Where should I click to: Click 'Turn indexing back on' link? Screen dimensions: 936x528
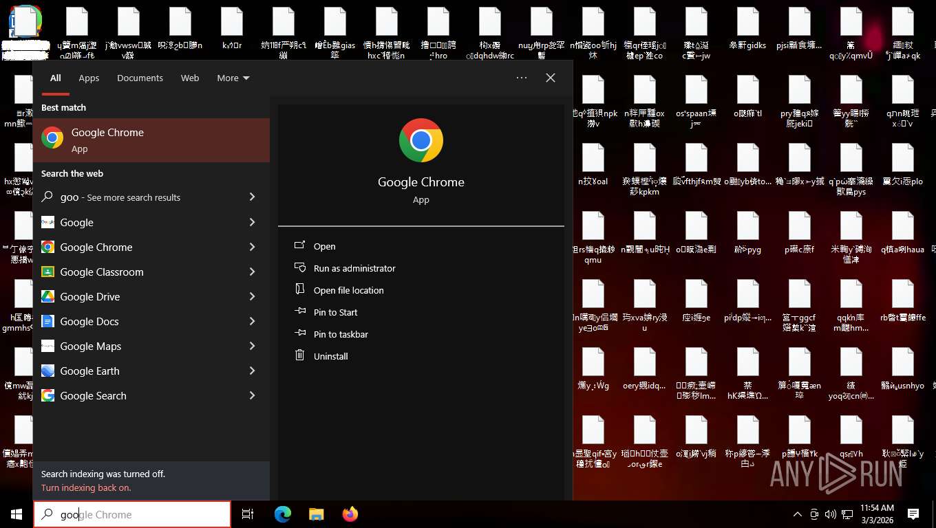point(86,487)
